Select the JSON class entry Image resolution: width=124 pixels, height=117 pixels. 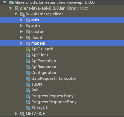[36, 84]
